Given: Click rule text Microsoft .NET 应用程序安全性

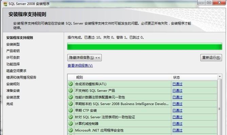Looking at the screenshot, I should pyautogui.click(x=99, y=130).
